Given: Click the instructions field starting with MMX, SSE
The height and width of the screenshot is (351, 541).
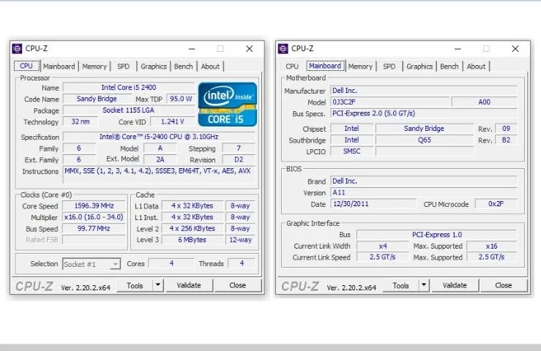Looking at the screenshot, I should (x=159, y=175).
